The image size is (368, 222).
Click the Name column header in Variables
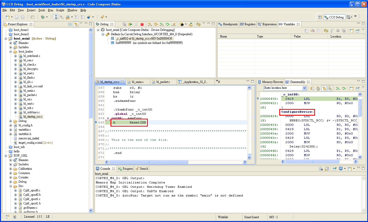236,36
